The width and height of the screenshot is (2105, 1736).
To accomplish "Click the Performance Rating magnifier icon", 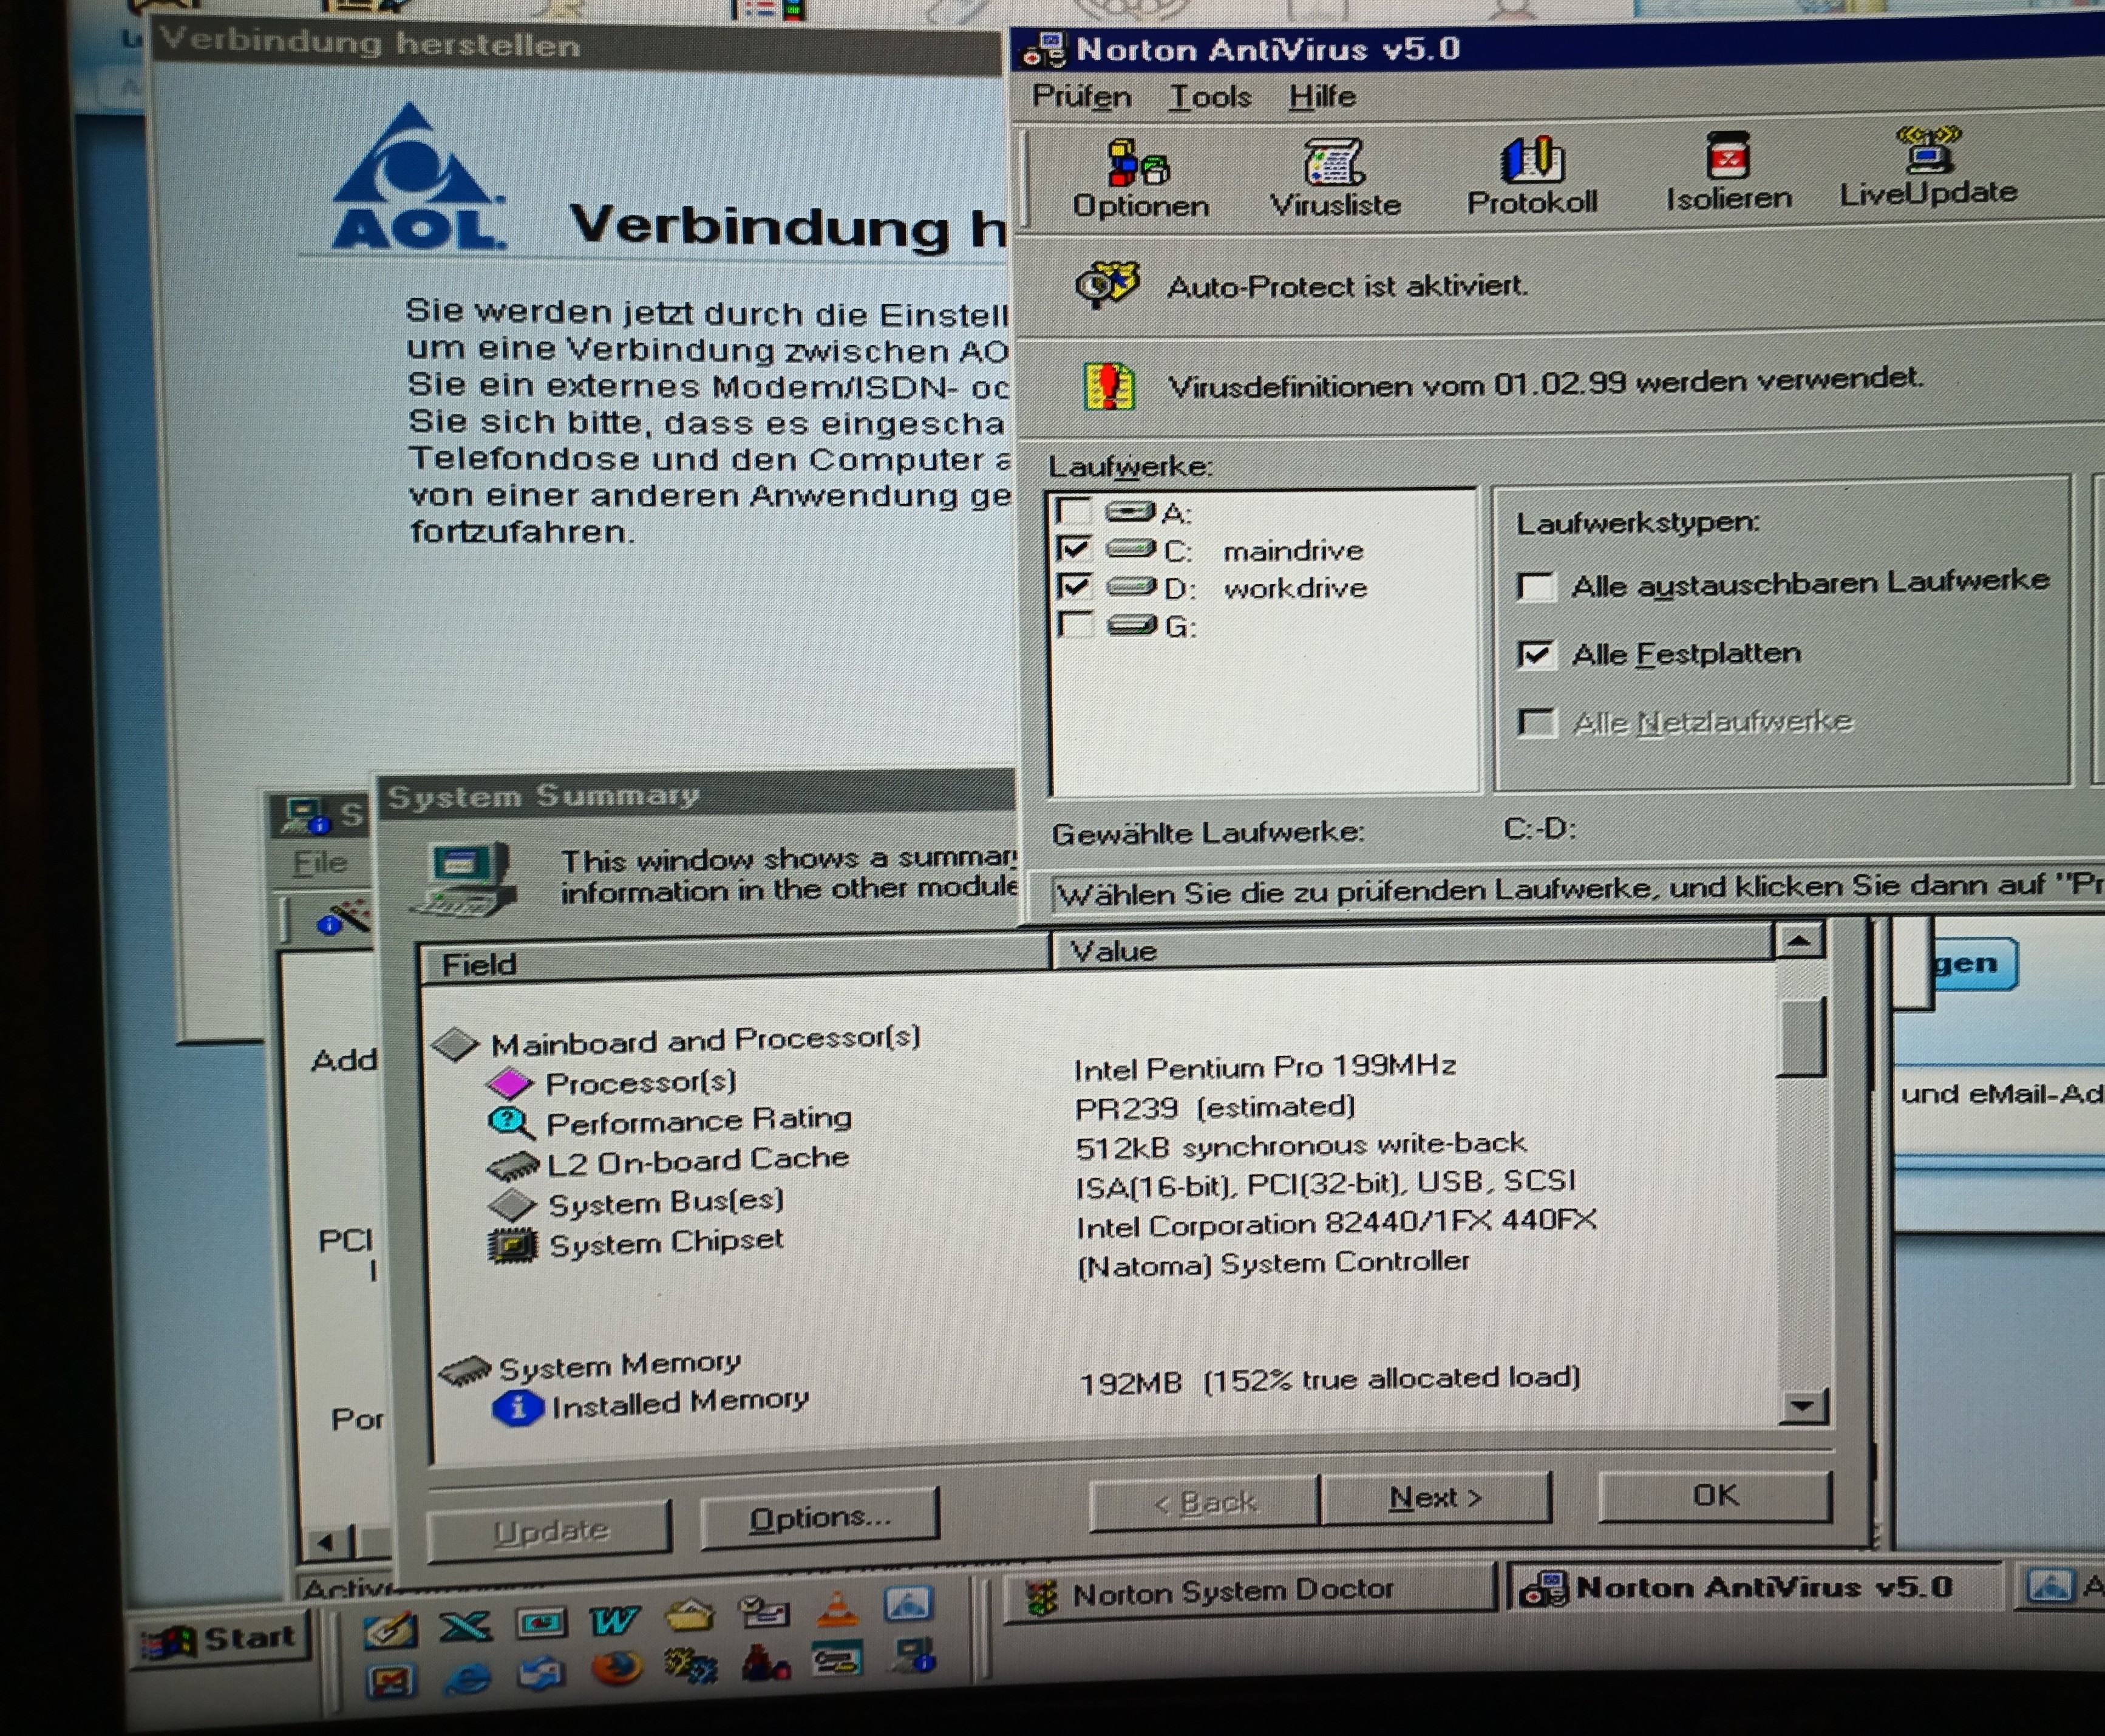I will tap(511, 1123).
